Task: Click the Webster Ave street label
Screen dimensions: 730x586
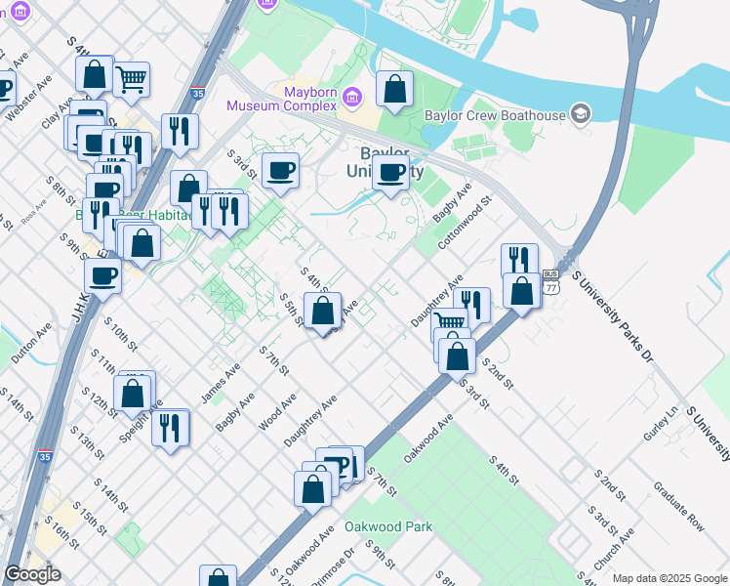Action: click(x=28, y=98)
